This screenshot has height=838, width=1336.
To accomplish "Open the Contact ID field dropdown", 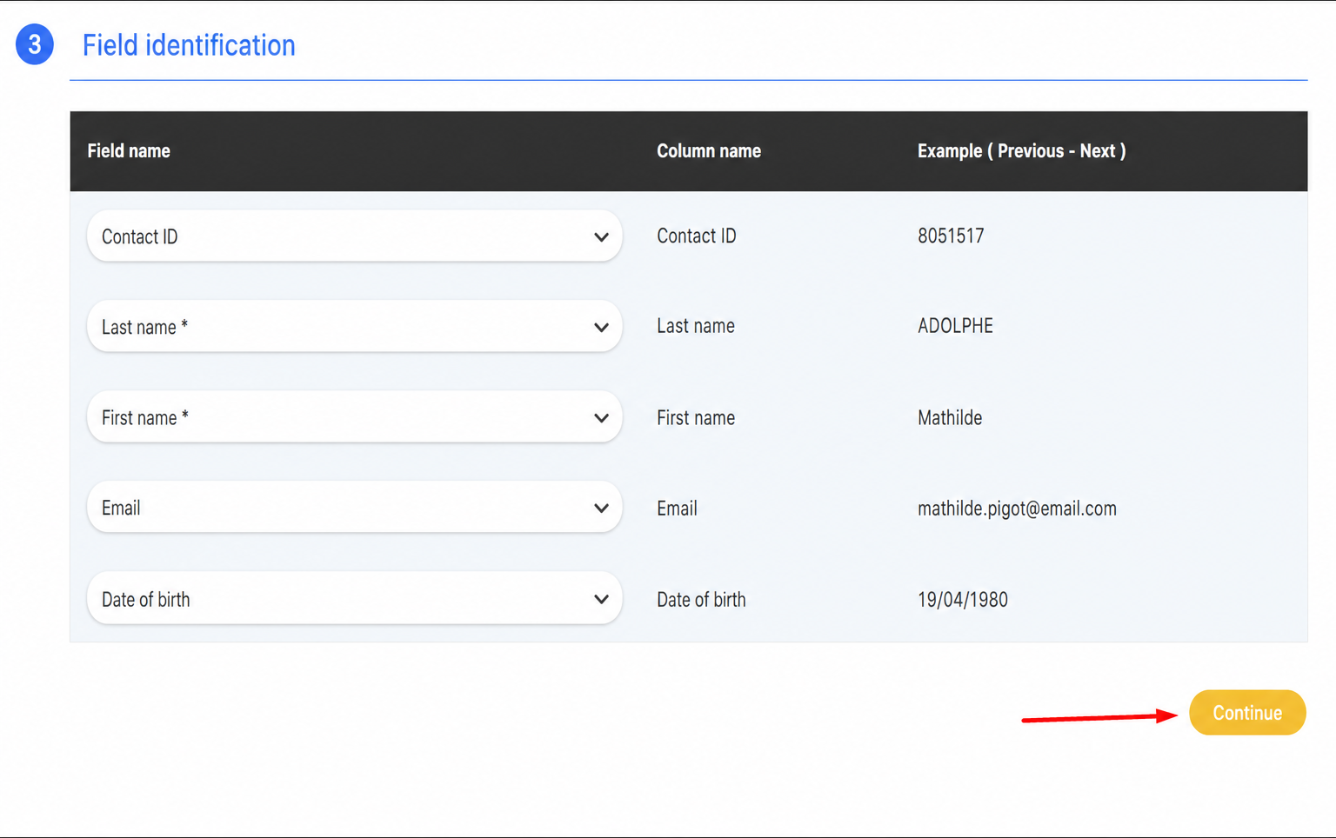I will coord(354,236).
